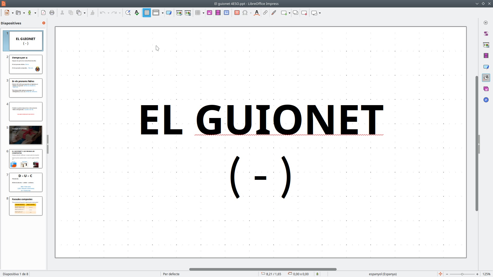Insert a hyperlink
Image resolution: width=493 pixels, height=277 pixels.
(x=265, y=13)
